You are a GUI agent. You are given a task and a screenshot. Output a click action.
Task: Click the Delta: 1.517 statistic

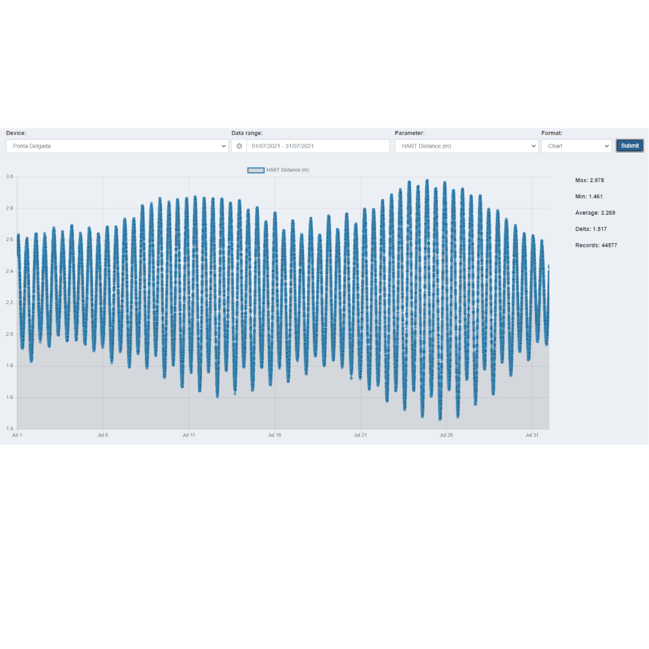coord(591,229)
